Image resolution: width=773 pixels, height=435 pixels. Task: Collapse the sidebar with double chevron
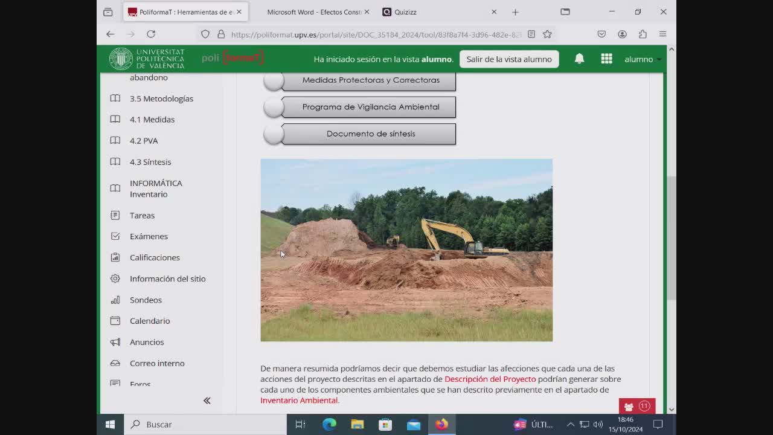coord(207,401)
